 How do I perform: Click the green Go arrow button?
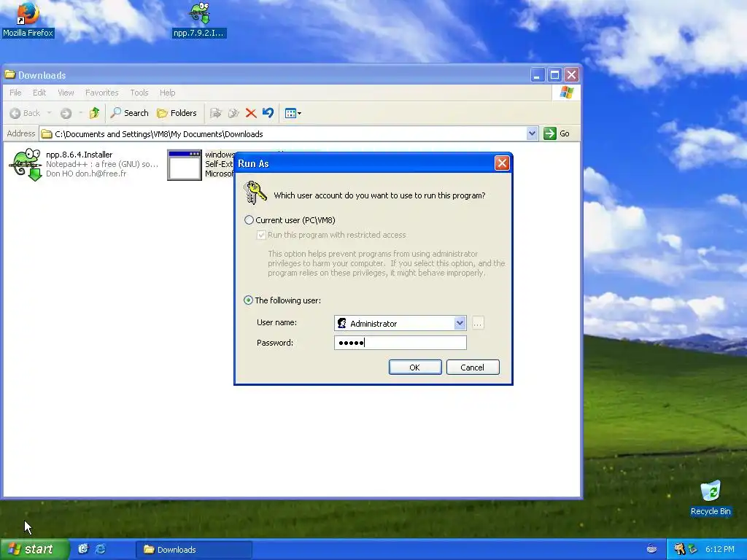tap(550, 133)
